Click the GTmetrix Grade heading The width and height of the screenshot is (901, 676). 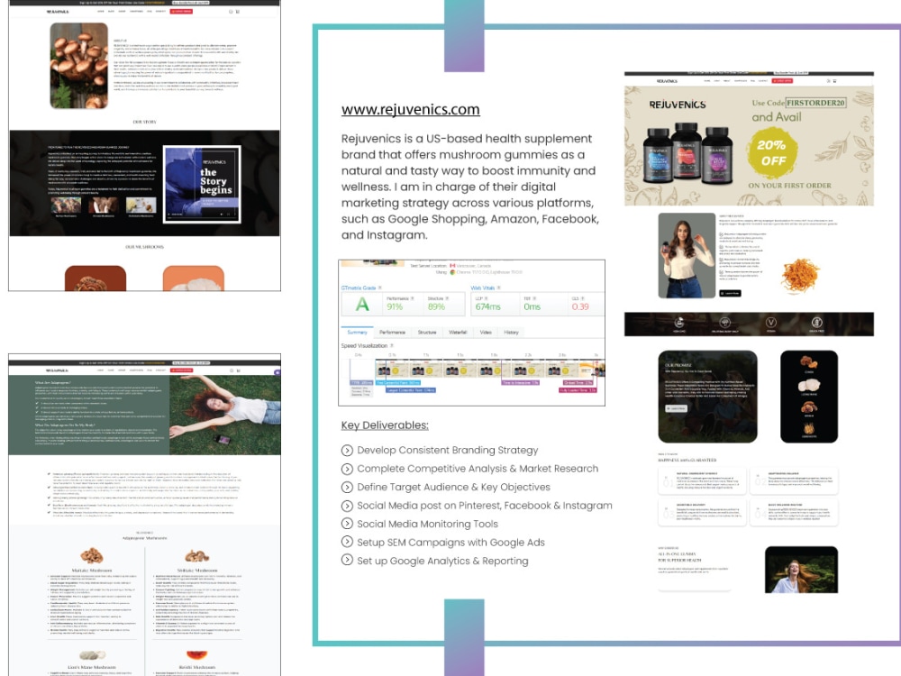coord(359,288)
